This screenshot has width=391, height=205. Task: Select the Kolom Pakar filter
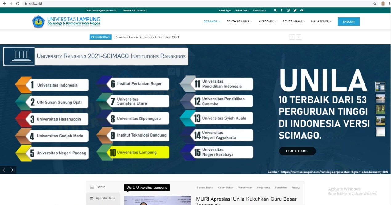click(x=225, y=188)
